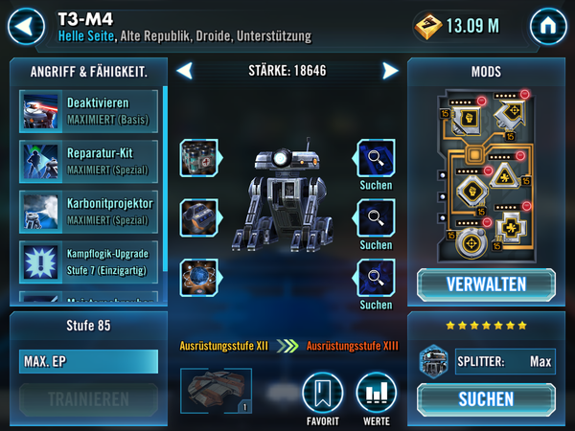The width and height of the screenshot is (575, 431).
Task: Show previous character with left arrow
Action: [x=184, y=70]
